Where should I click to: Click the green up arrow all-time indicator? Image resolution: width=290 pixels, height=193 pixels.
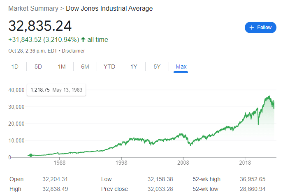83,40
